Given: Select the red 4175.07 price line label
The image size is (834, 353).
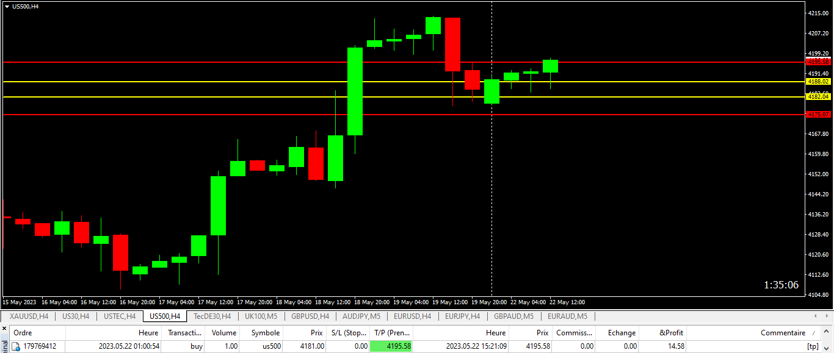Looking at the screenshot, I should [818, 114].
